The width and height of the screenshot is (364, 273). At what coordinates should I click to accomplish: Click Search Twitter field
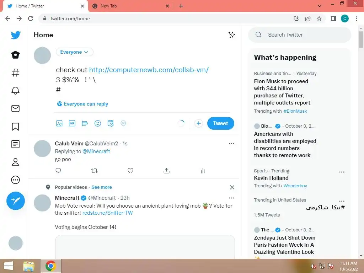[x=299, y=35]
